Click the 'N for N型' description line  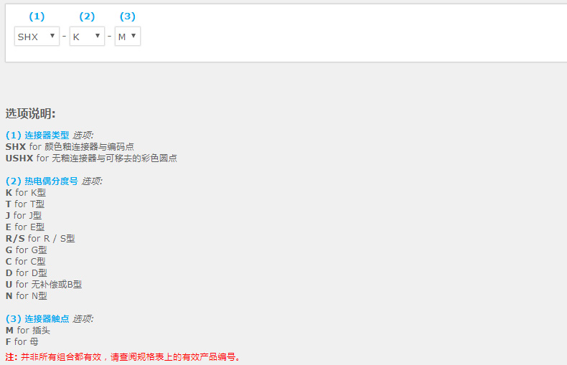[x=26, y=295]
